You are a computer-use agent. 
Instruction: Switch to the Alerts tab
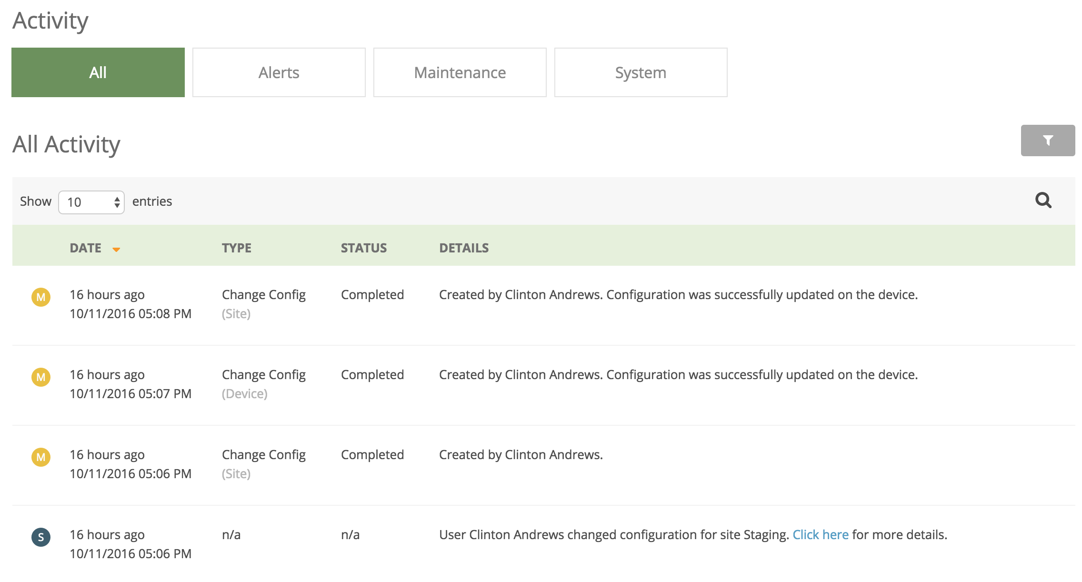coord(279,72)
